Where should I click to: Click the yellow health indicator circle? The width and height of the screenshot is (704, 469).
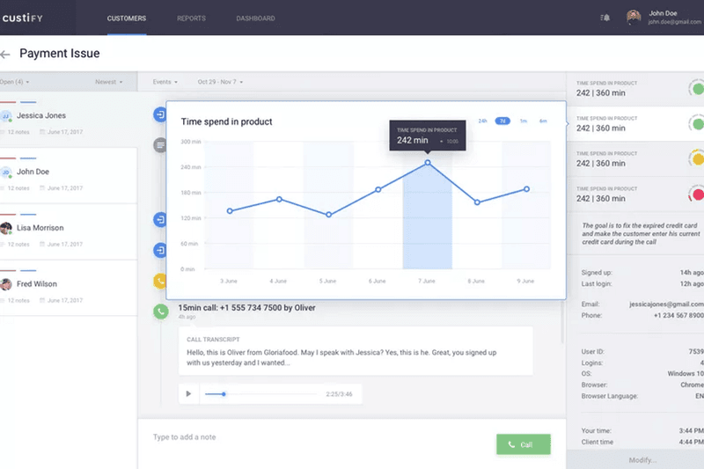coord(697,158)
